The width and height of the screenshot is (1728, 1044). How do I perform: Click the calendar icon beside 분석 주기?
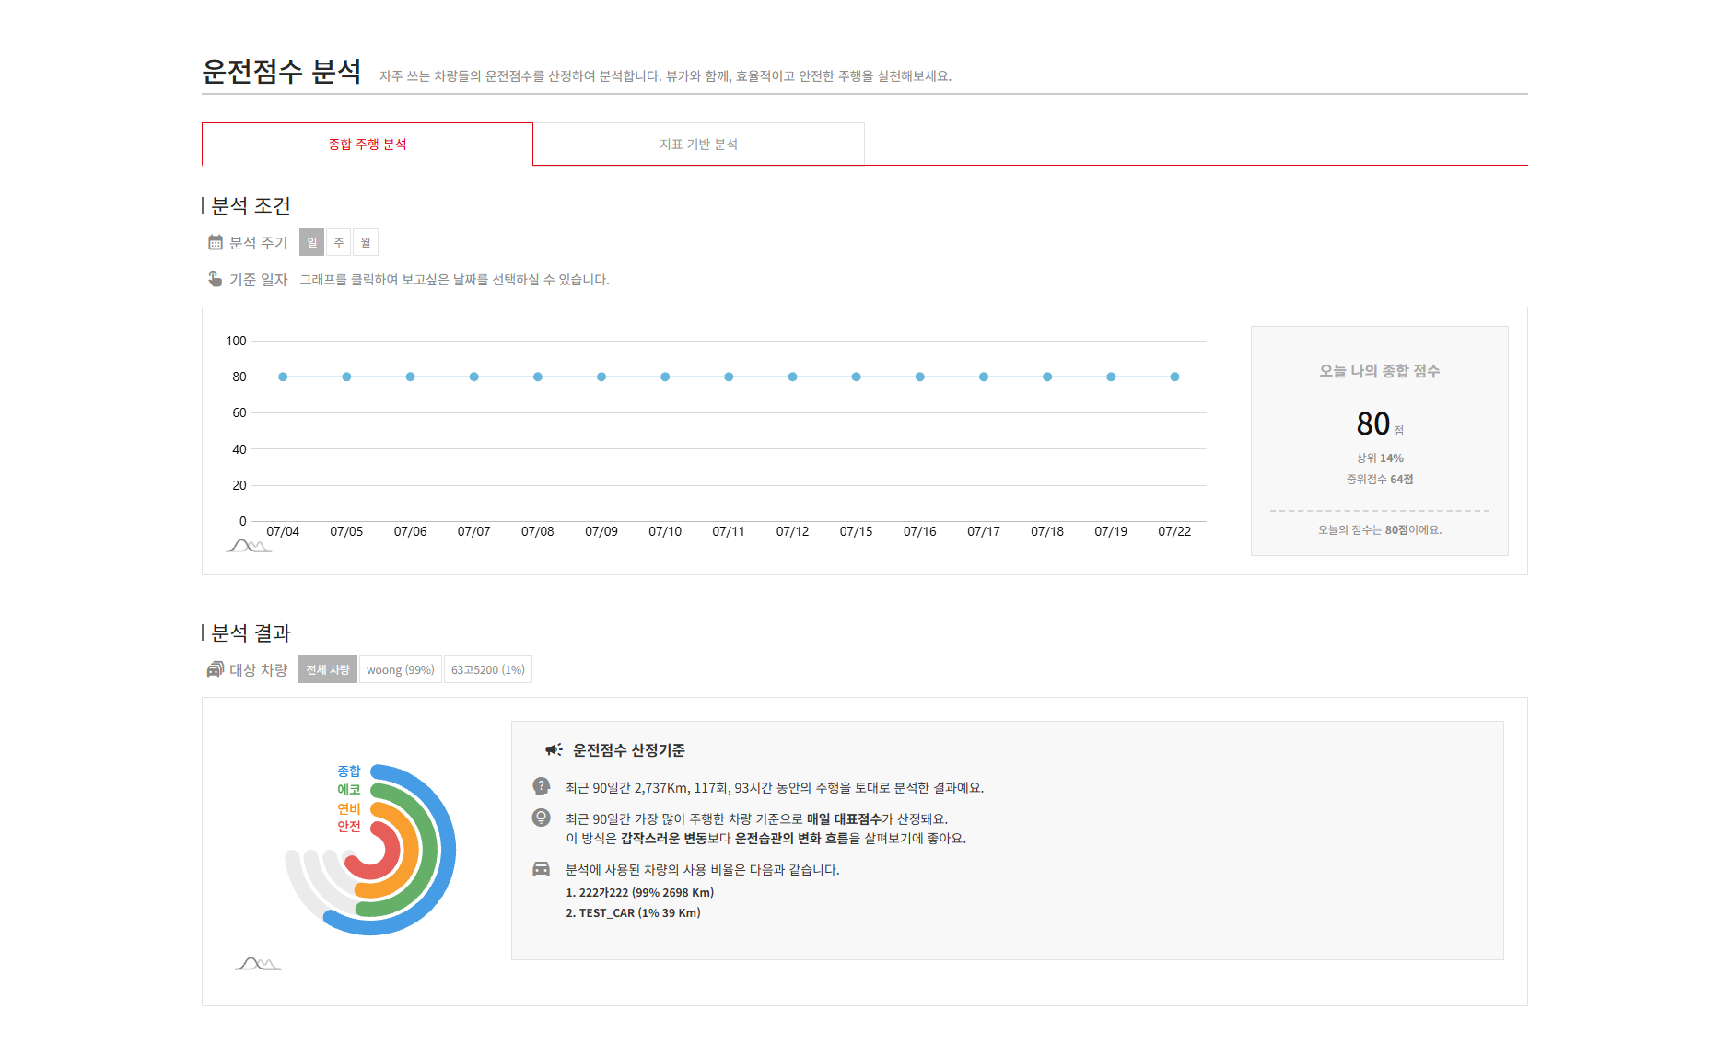pos(216,242)
